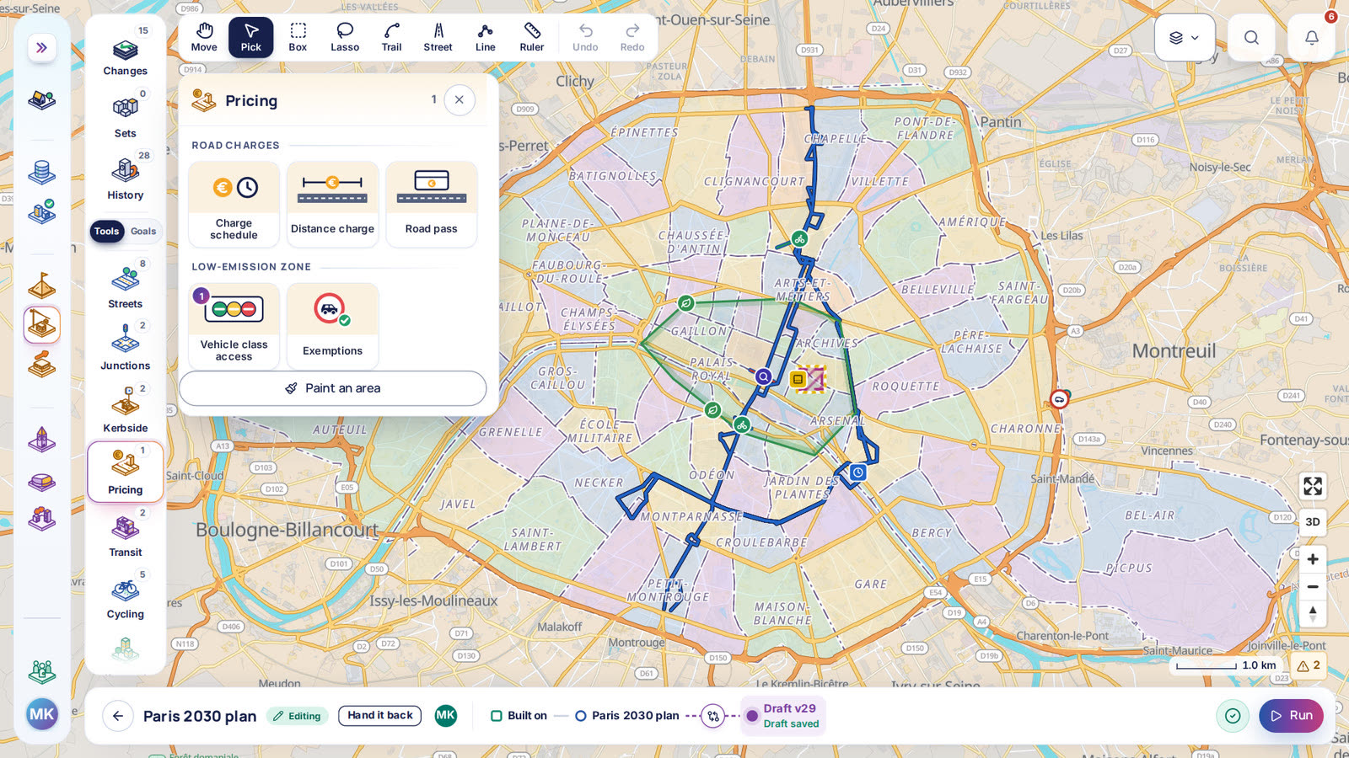The image size is (1349, 758).
Task: Open the warnings indicator showing 2
Action: click(x=1309, y=665)
